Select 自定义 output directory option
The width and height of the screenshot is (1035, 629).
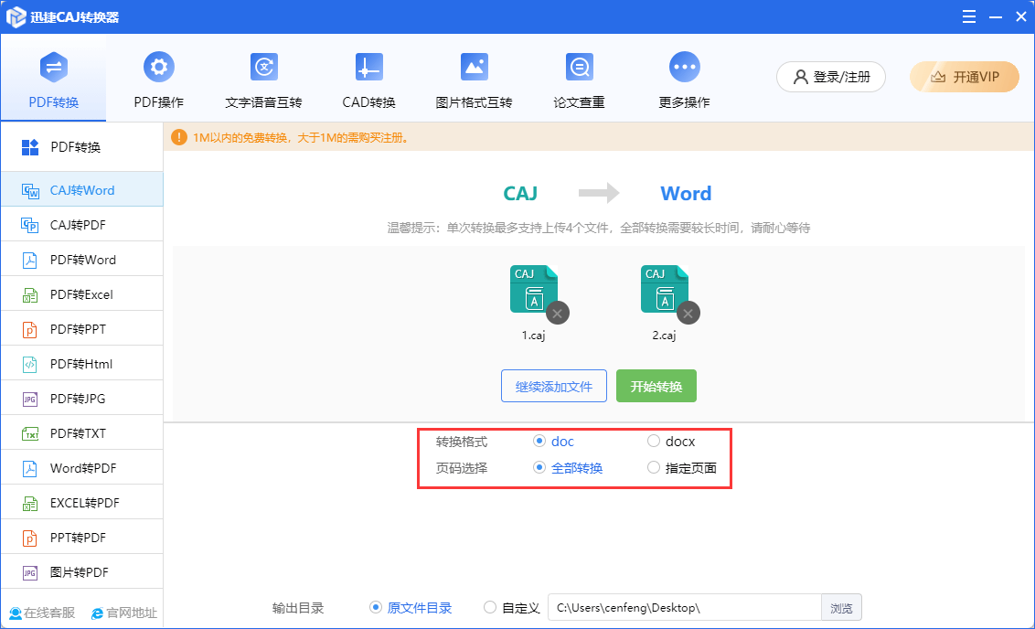pyautogui.click(x=491, y=608)
